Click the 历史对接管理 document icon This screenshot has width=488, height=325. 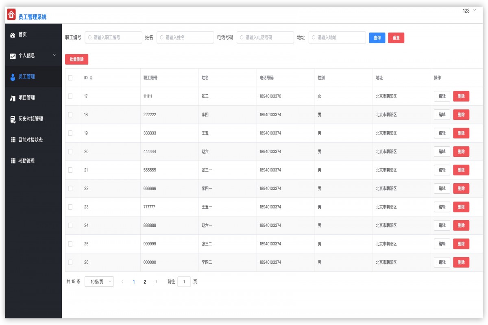coord(12,119)
